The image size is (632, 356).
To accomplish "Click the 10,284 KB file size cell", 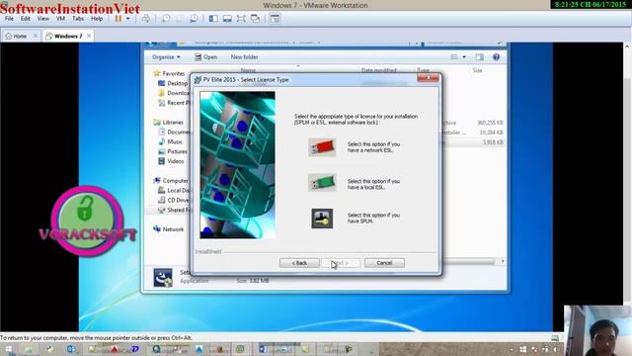I will point(492,133).
